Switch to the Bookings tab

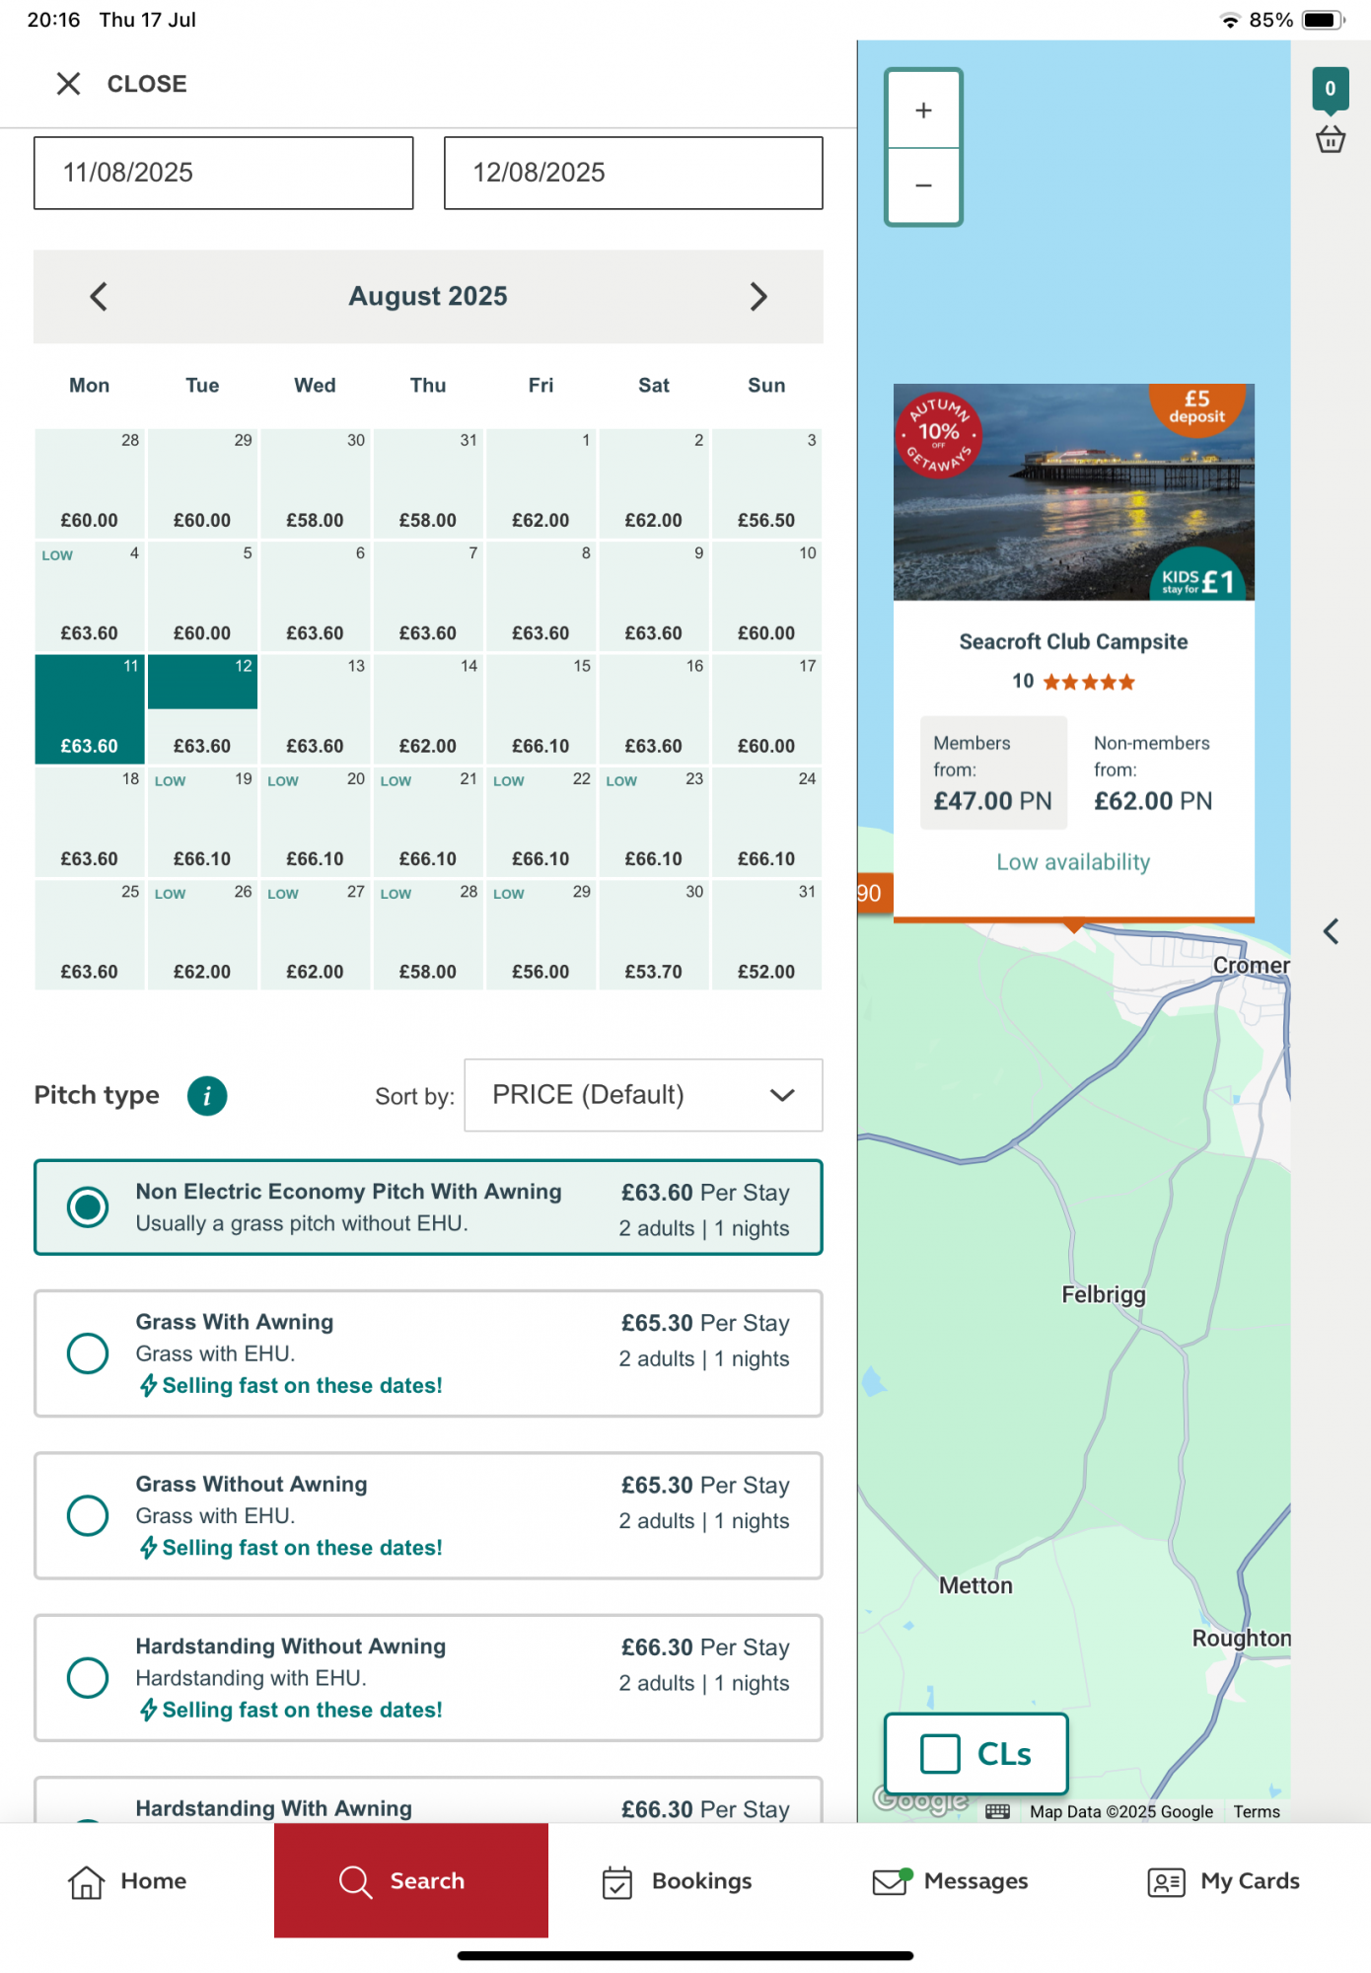pos(677,1881)
